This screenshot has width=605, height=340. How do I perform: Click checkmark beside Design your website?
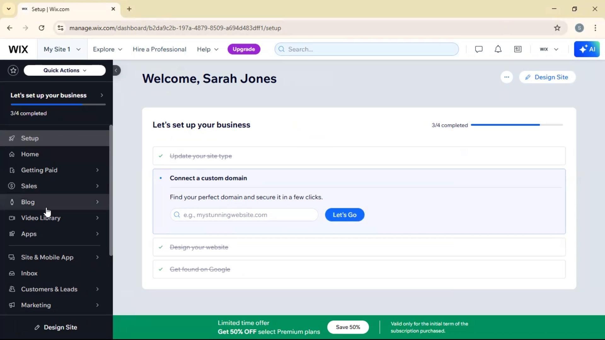point(161,247)
